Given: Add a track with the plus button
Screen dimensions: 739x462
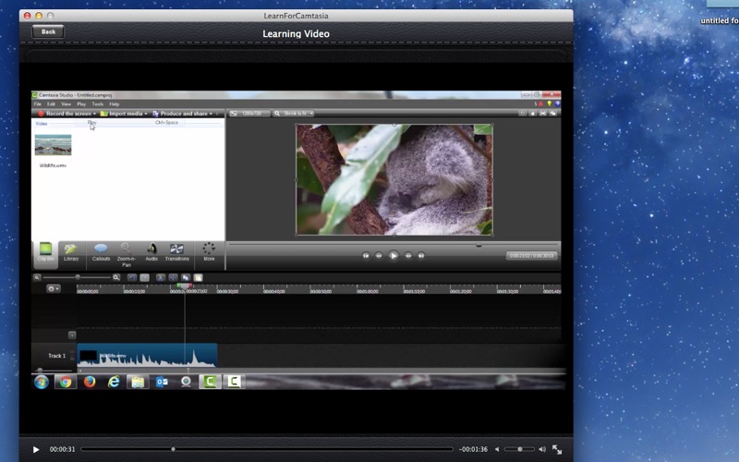Looking at the screenshot, I should pos(72,335).
